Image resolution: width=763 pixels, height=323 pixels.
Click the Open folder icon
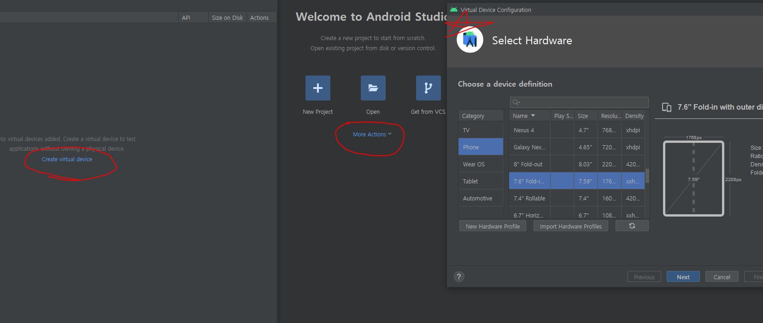click(373, 88)
